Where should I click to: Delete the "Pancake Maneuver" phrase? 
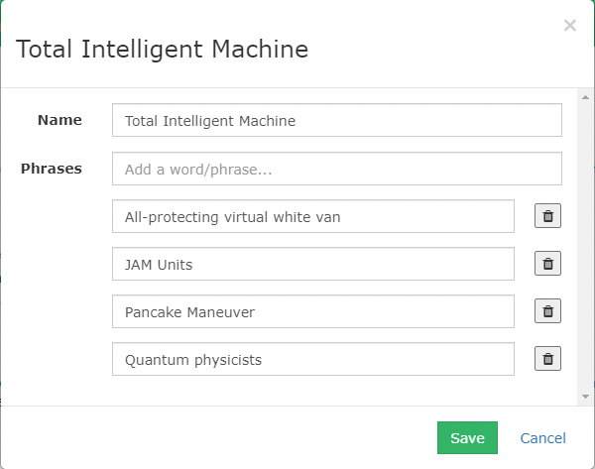point(547,311)
